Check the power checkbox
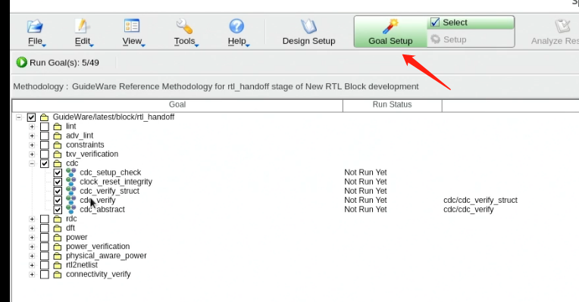579x302 pixels. coord(44,238)
